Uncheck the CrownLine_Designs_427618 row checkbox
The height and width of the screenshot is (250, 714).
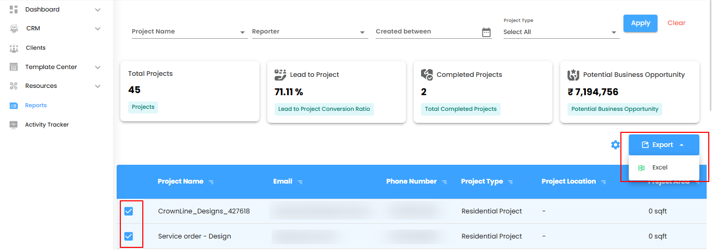pos(129,211)
